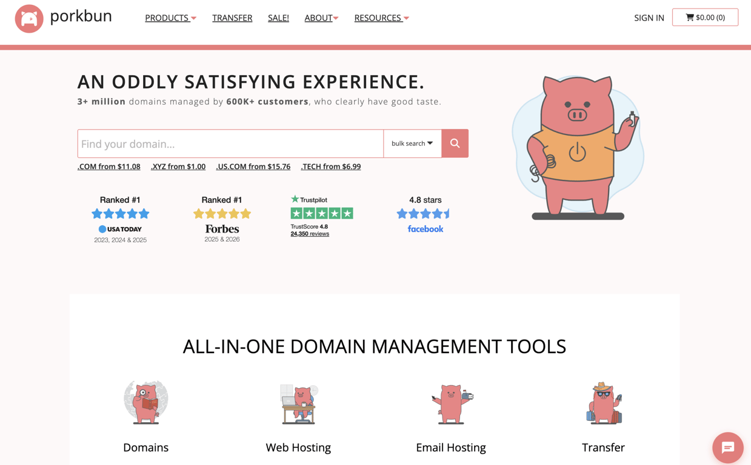
Task: Open the shopping cart showing $0.00 (0)
Action: 705,18
